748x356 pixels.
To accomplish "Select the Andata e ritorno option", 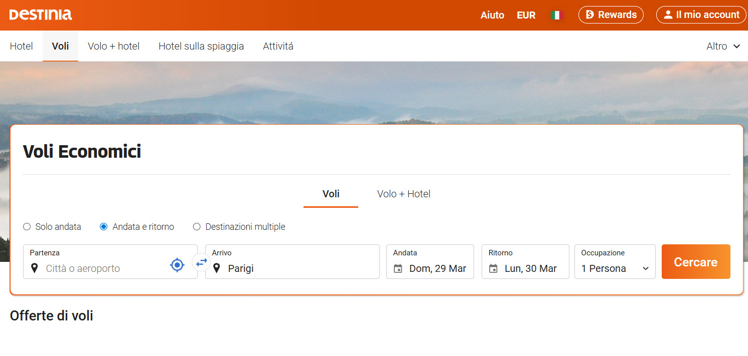I will [x=104, y=227].
